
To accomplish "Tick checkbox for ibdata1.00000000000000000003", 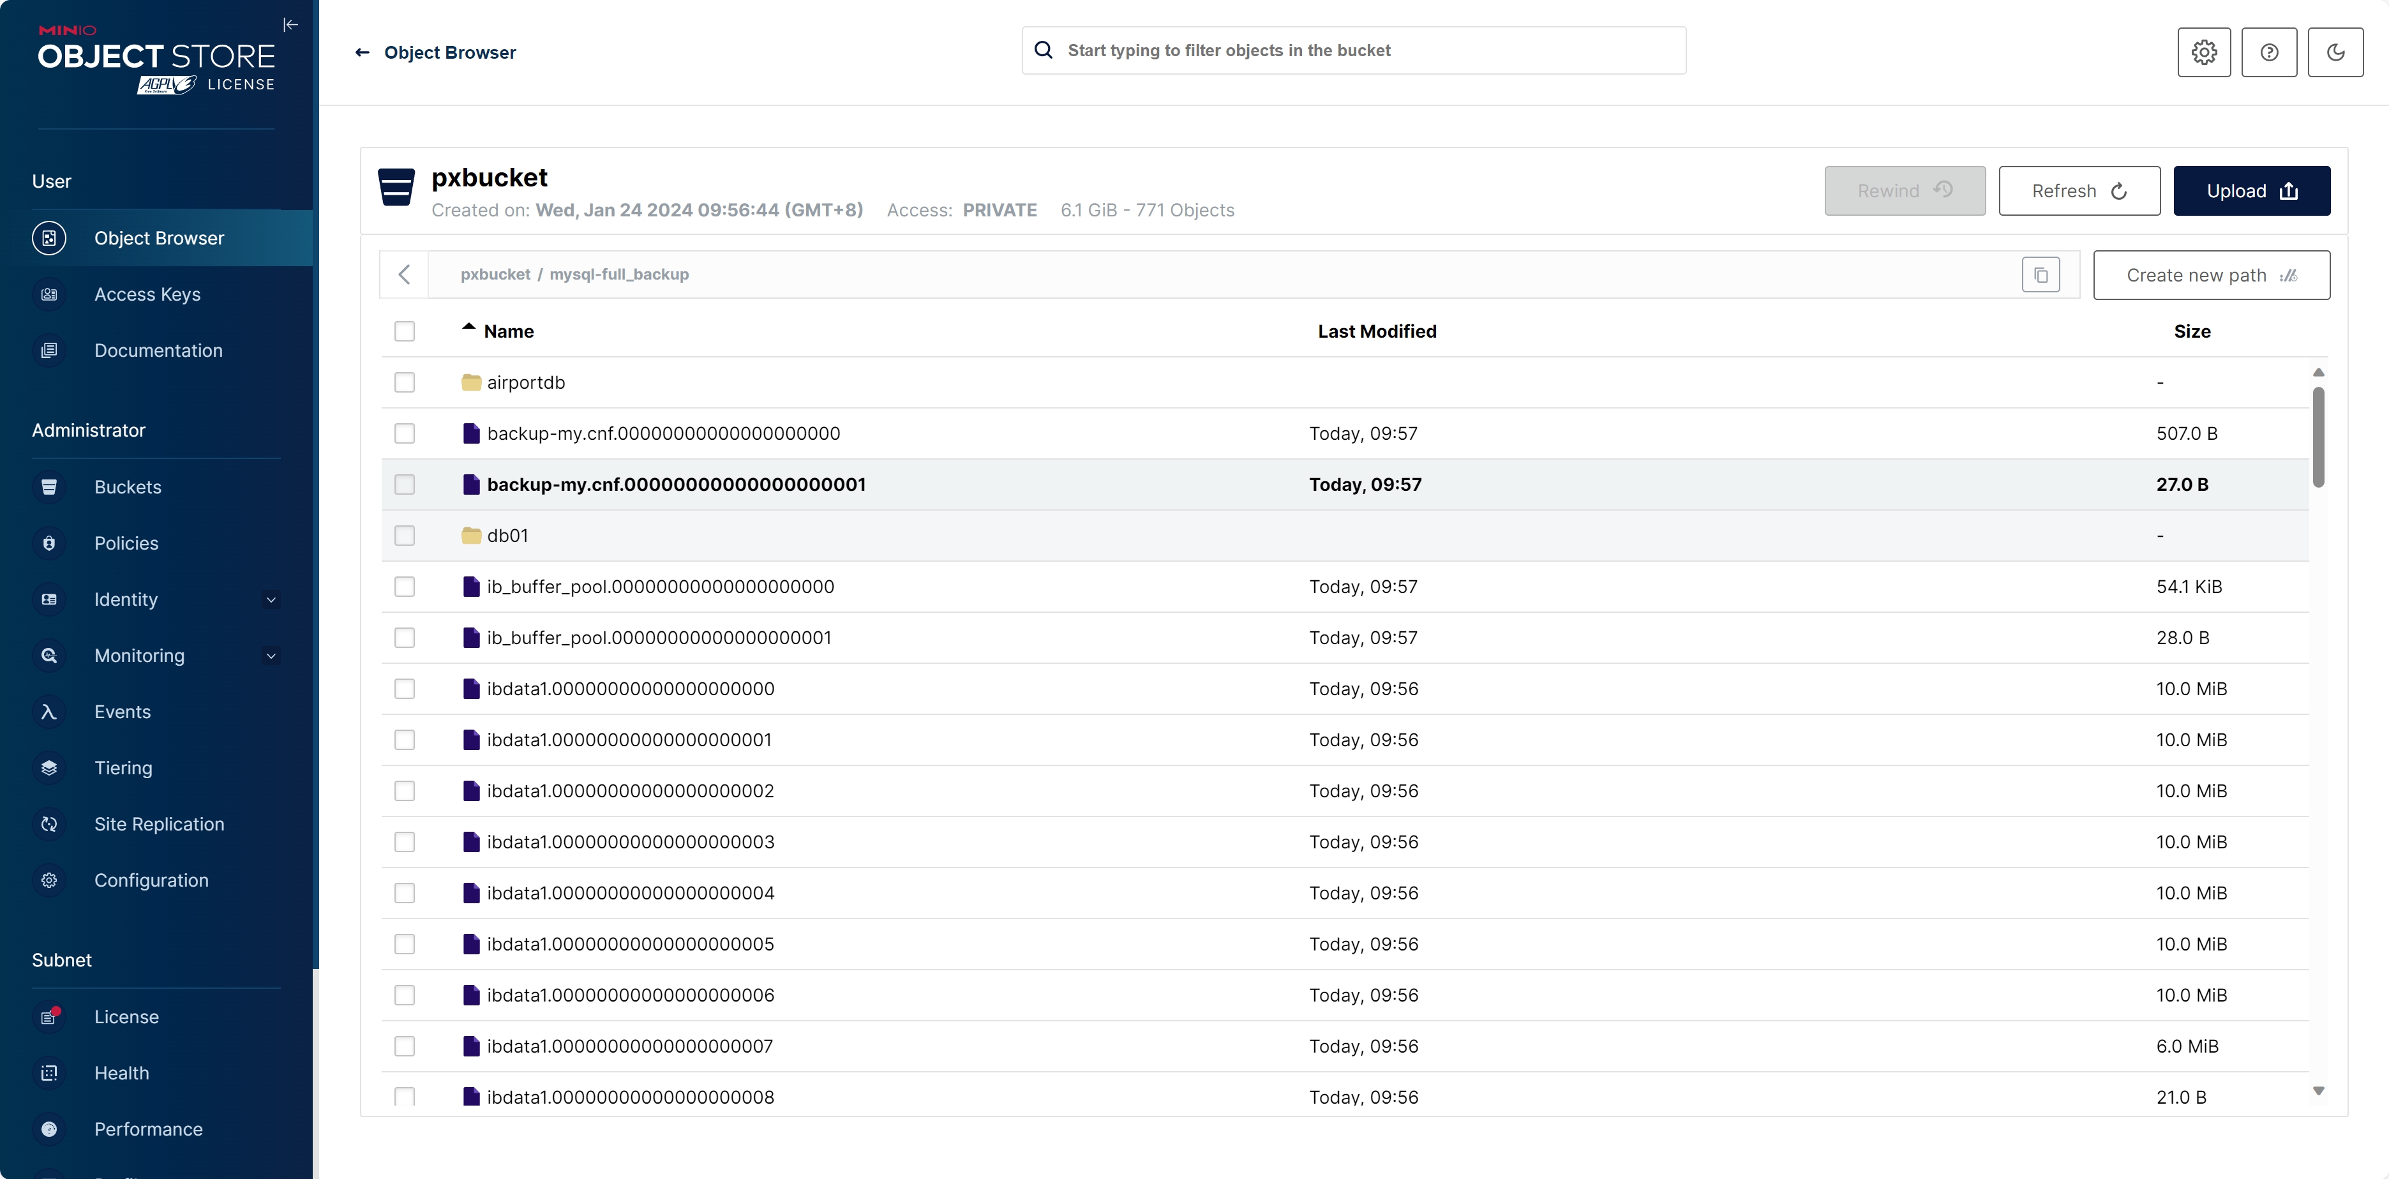I will [x=405, y=841].
